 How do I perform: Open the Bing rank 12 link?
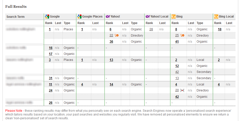177,66
